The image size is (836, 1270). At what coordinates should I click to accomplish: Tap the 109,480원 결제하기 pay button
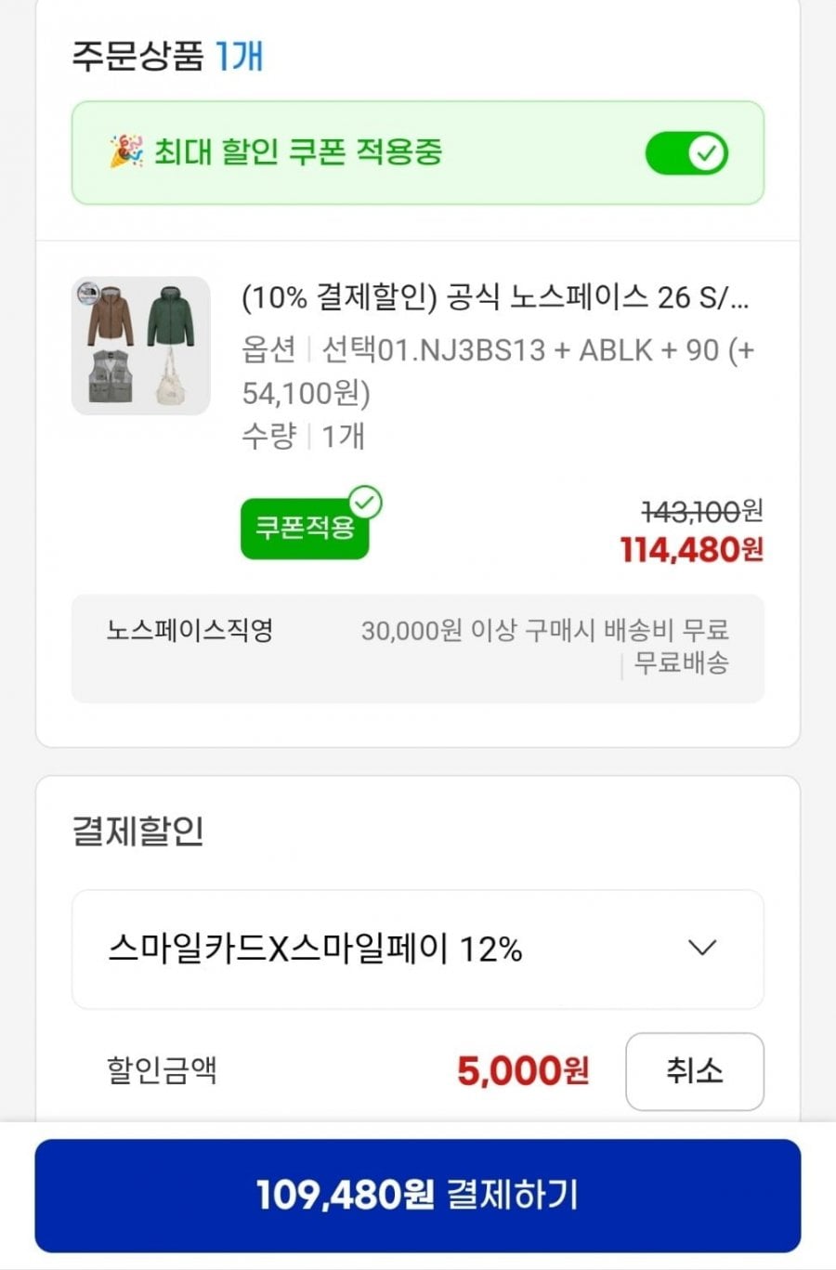[417, 1195]
